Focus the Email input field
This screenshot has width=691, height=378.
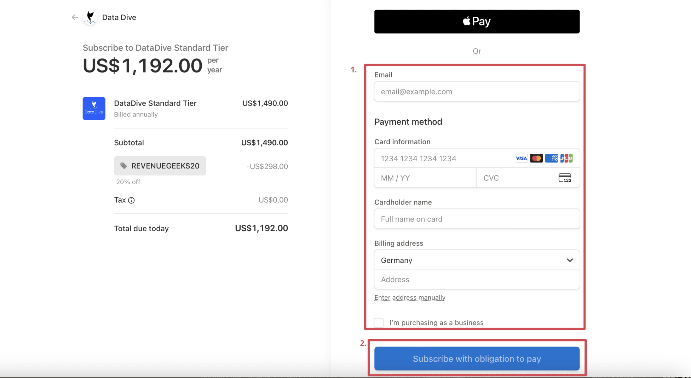coord(477,91)
